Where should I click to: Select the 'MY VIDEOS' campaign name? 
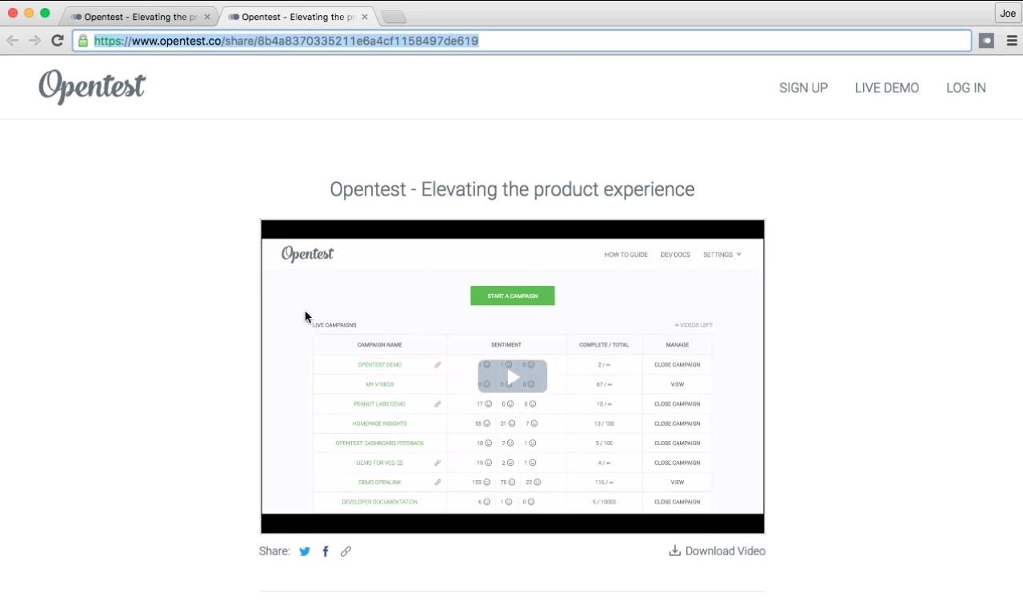(380, 384)
